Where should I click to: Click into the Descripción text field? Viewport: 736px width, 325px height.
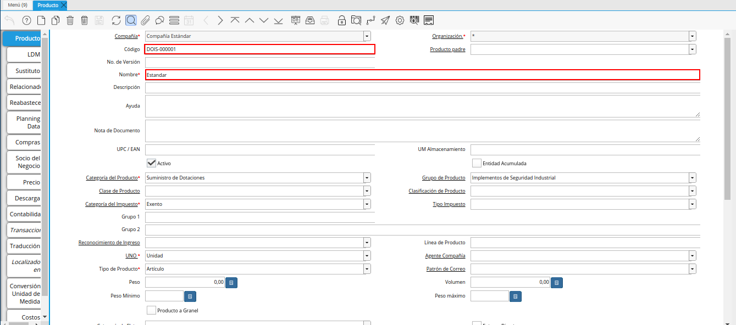(422, 88)
